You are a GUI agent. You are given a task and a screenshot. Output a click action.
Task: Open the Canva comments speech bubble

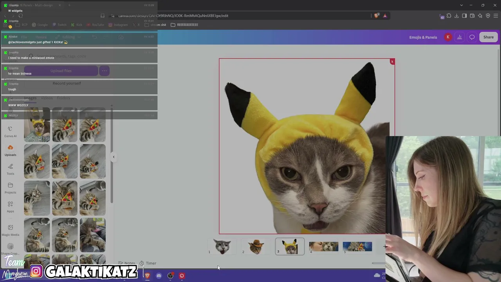pyautogui.click(x=472, y=37)
